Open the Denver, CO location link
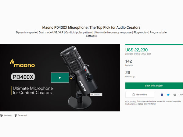The image size is (183, 137). 22,115
